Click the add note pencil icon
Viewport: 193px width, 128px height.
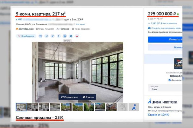pyautogui.click(x=53, y=36)
